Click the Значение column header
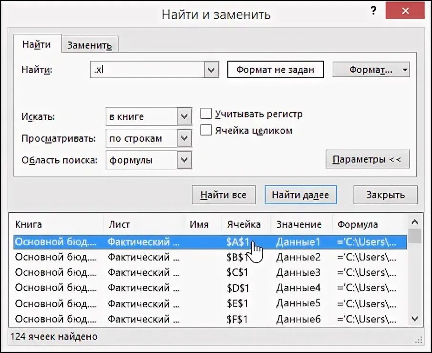 302,224
